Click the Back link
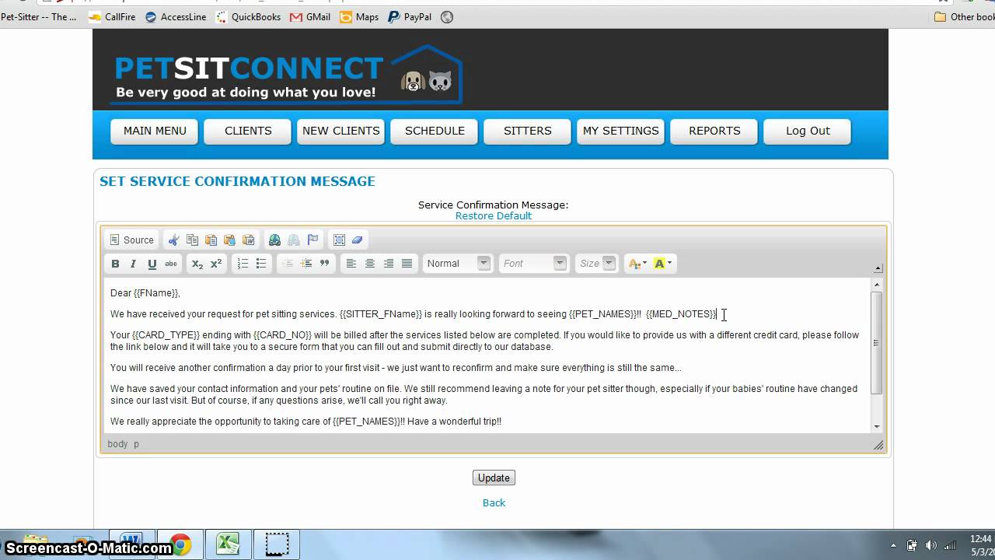995x560 pixels. tap(494, 503)
